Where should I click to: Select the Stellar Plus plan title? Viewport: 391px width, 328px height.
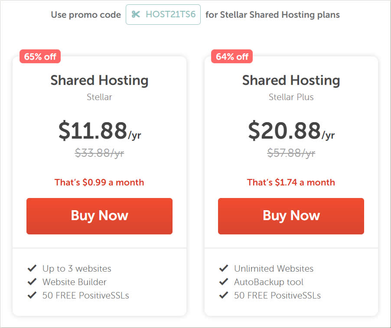(x=291, y=97)
